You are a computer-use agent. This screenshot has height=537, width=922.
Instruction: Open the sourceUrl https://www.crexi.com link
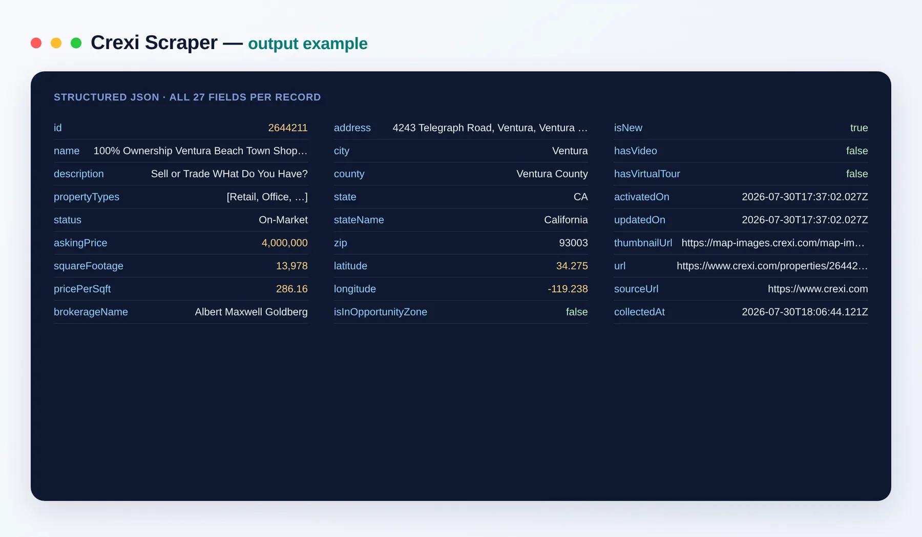coord(818,289)
